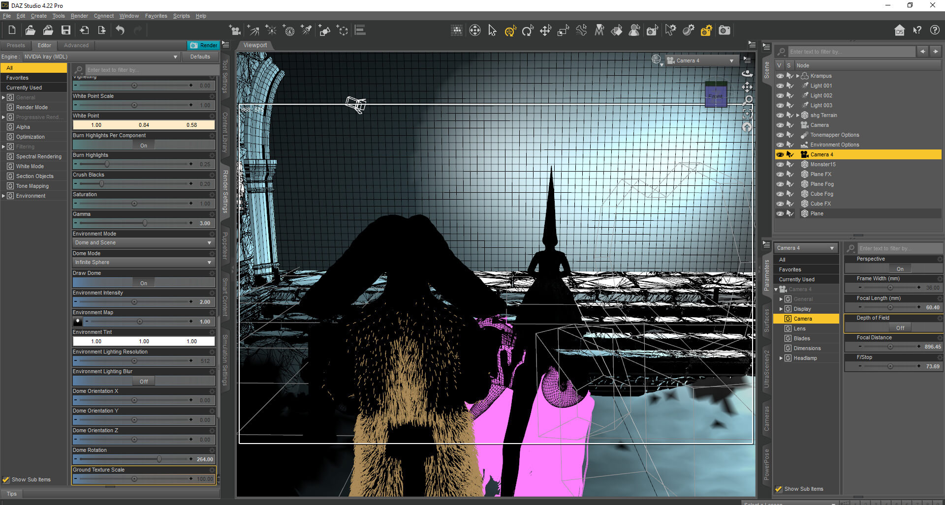Click the Dome Rotation slider track
This screenshot has width=945, height=505.
click(134, 459)
